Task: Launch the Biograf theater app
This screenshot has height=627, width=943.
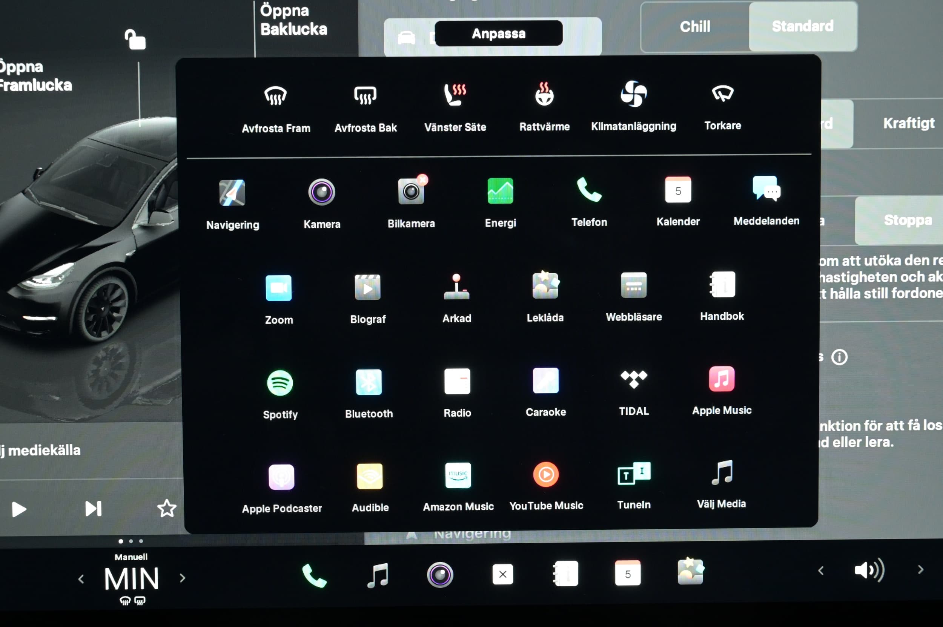Action: tap(367, 299)
